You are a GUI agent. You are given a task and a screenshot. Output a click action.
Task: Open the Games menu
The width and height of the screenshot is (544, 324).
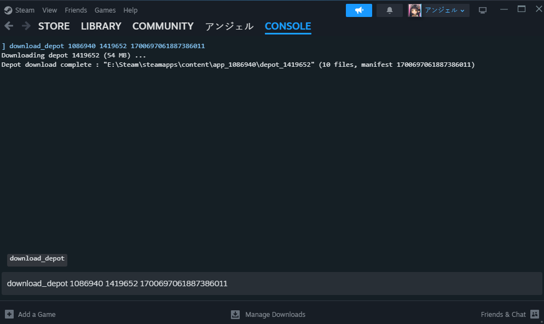coord(105,10)
